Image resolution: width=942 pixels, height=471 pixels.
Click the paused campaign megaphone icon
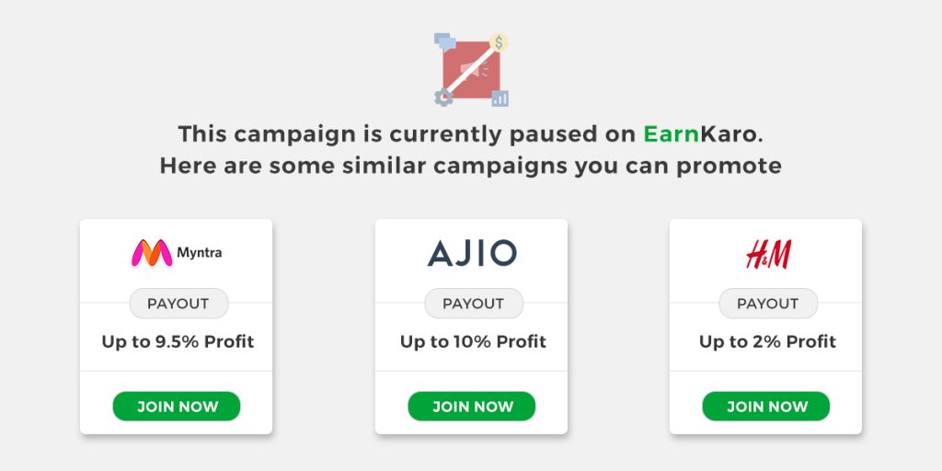click(472, 70)
